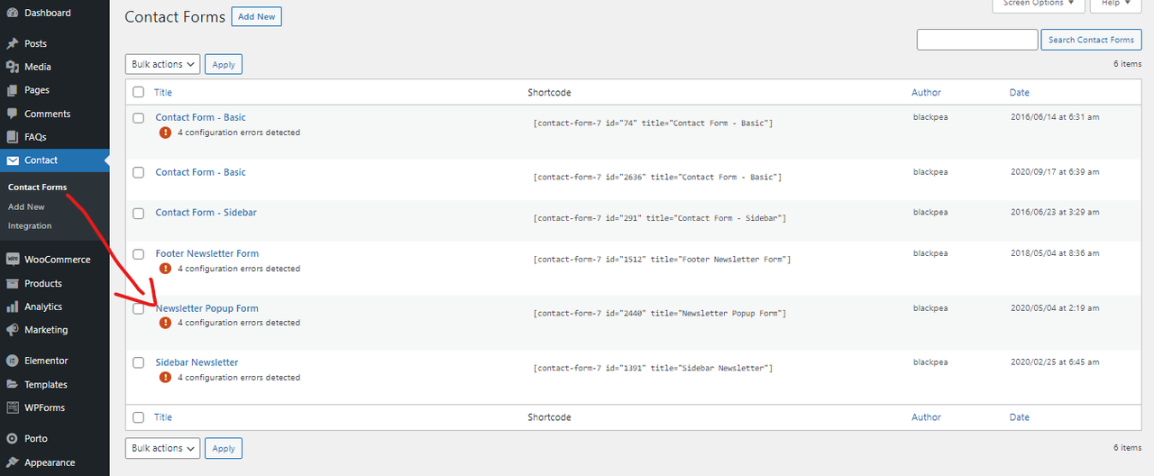The height and width of the screenshot is (476, 1154).
Task: Select the shortcode with id="1512"
Action: coord(663,260)
